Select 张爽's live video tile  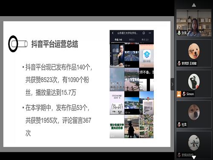194,23
